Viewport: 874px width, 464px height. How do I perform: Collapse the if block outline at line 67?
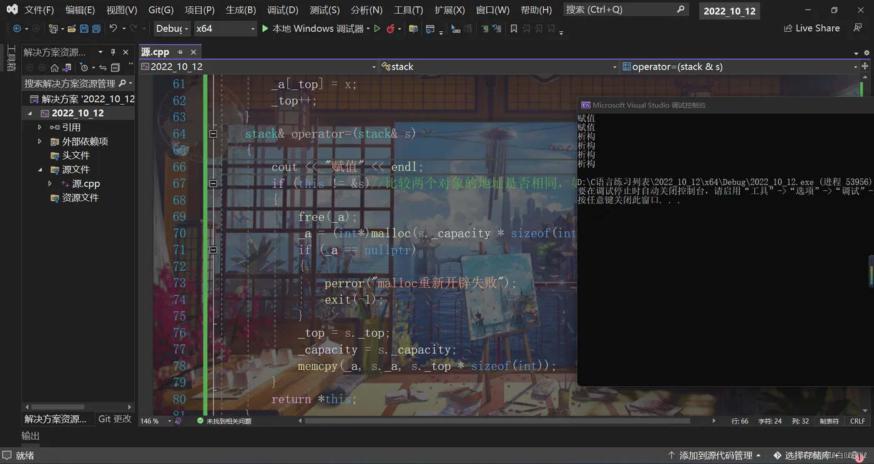tap(213, 183)
